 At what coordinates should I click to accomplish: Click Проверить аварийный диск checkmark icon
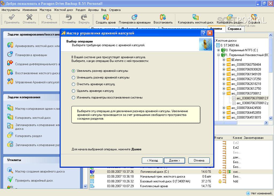(x=10, y=180)
